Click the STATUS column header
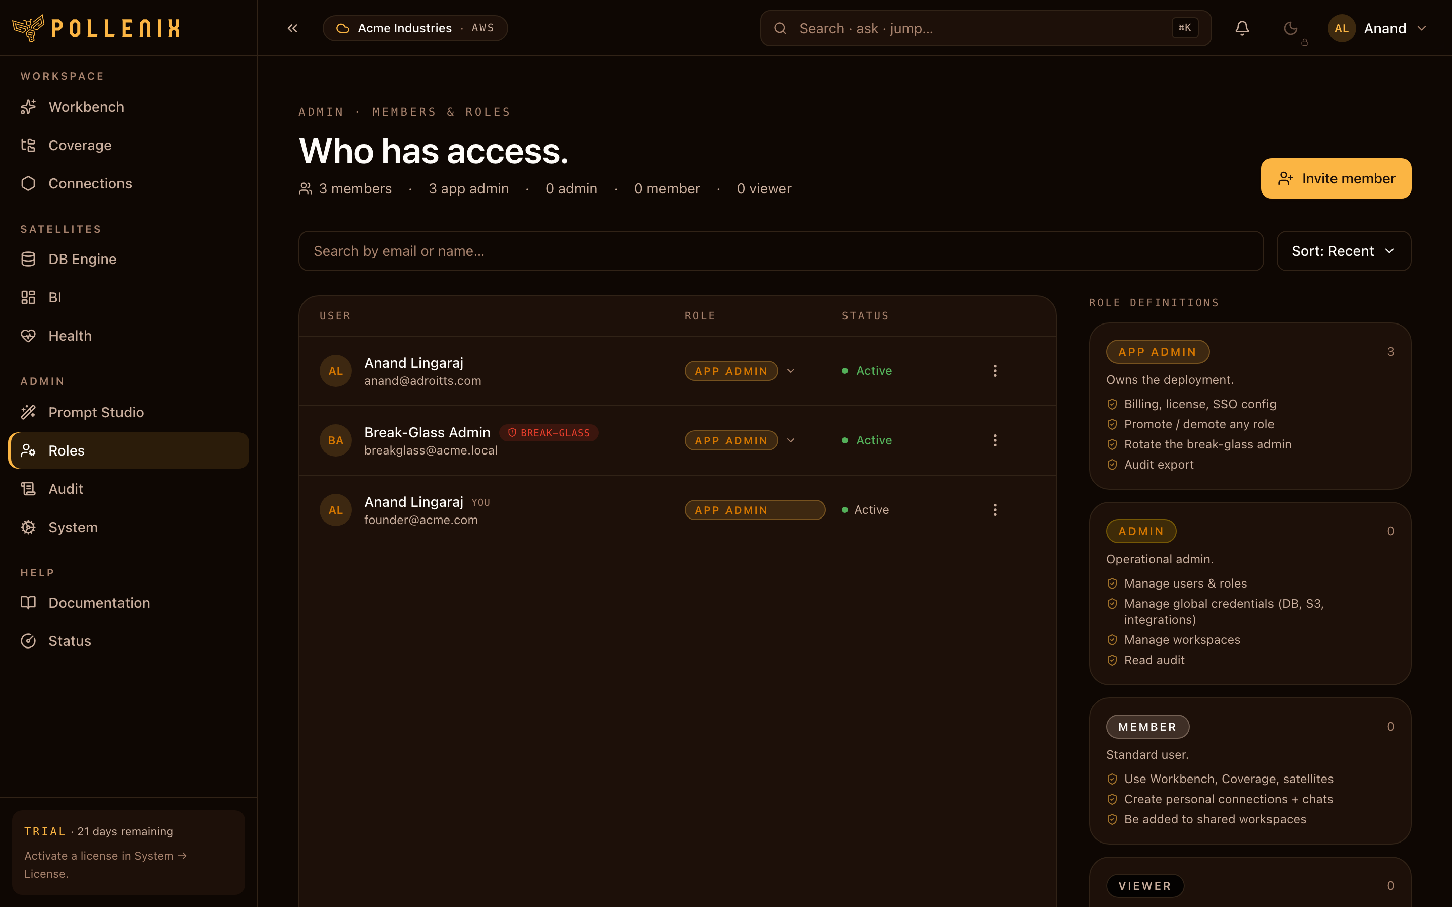This screenshot has height=907, width=1452. [x=865, y=316]
